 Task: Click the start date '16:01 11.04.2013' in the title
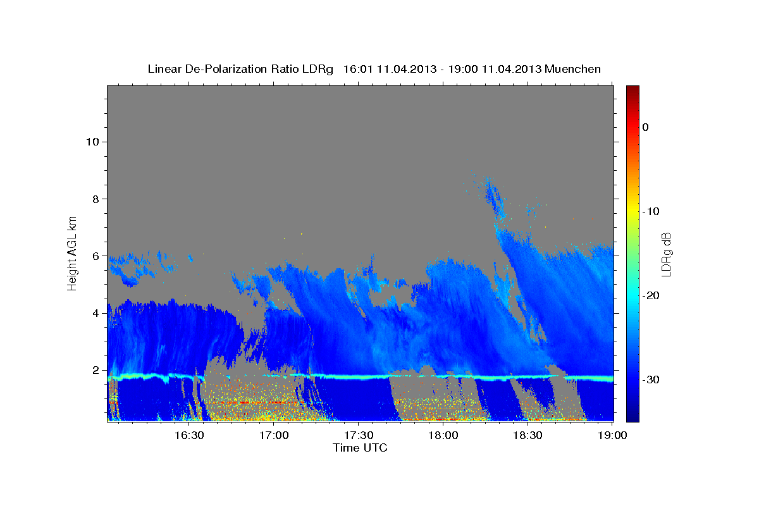390,69
